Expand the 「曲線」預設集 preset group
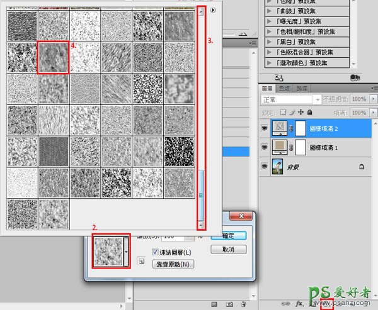 click(x=269, y=11)
